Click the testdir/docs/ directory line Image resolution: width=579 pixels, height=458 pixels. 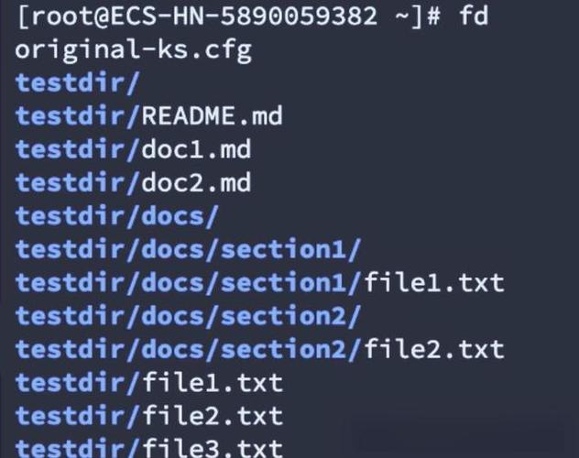click(x=117, y=216)
